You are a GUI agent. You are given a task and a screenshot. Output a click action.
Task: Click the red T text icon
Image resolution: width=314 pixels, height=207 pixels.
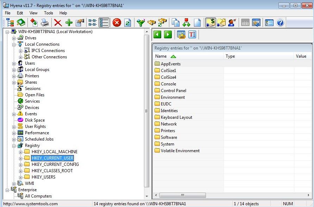pos(192,34)
